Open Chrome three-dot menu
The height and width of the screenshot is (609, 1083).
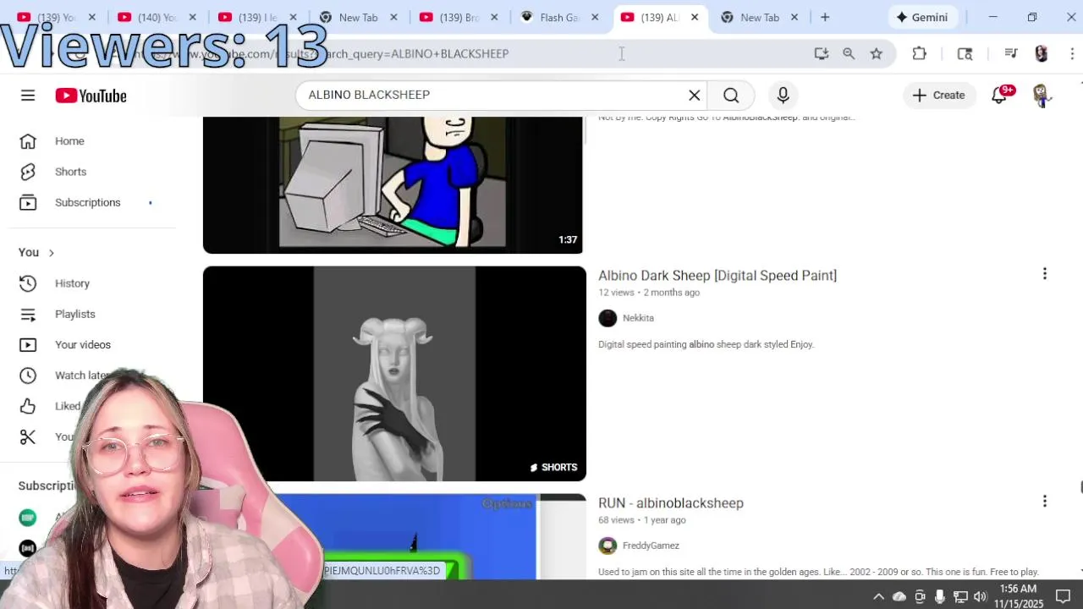pyautogui.click(x=1072, y=53)
